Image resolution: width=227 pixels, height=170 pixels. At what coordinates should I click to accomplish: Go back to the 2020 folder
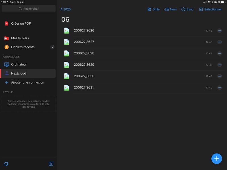[x=66, y=9]
